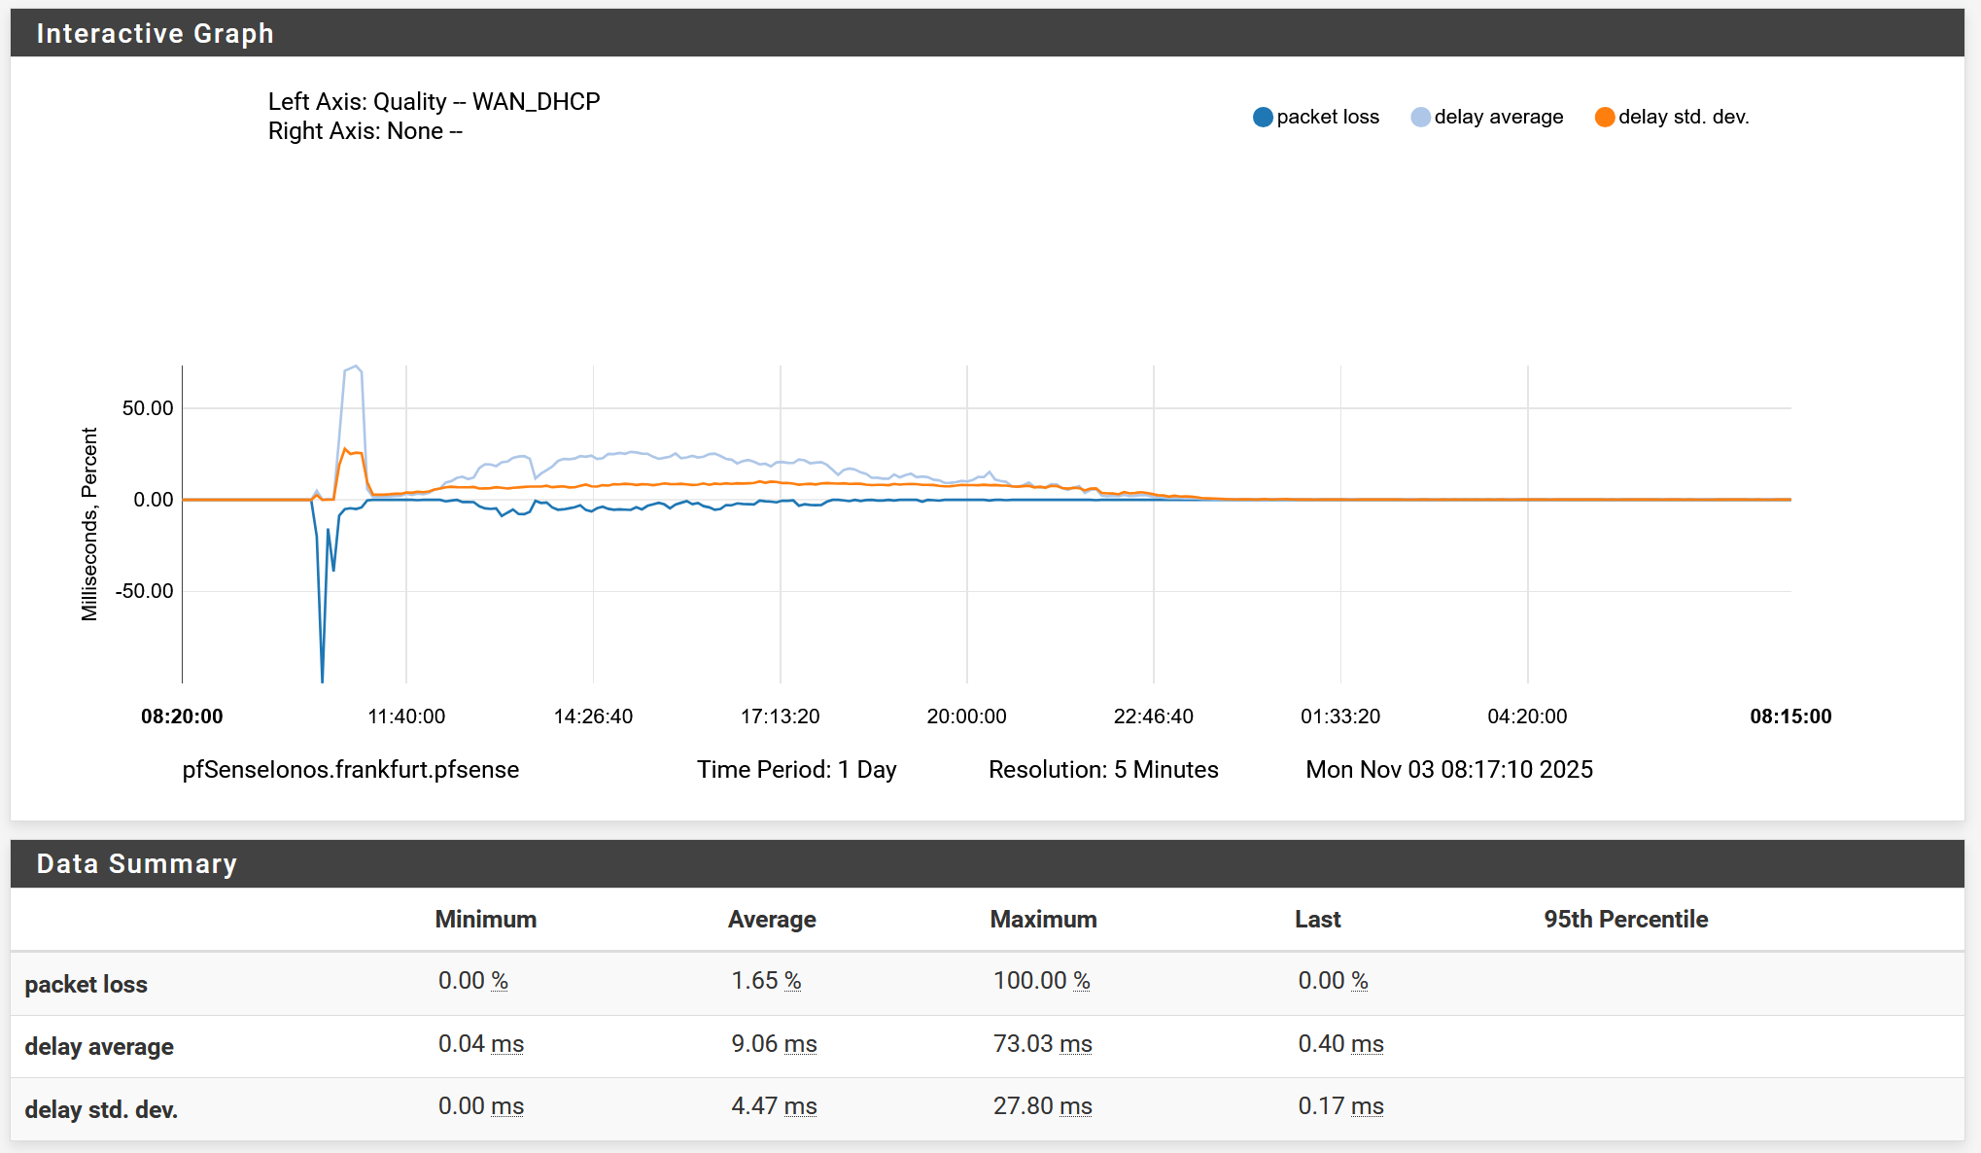The width and height of the screenshot is (1981, 1153).
Task: Click the delay average maximum ms abbreviation
Action: click(x=1076, y=1044)
